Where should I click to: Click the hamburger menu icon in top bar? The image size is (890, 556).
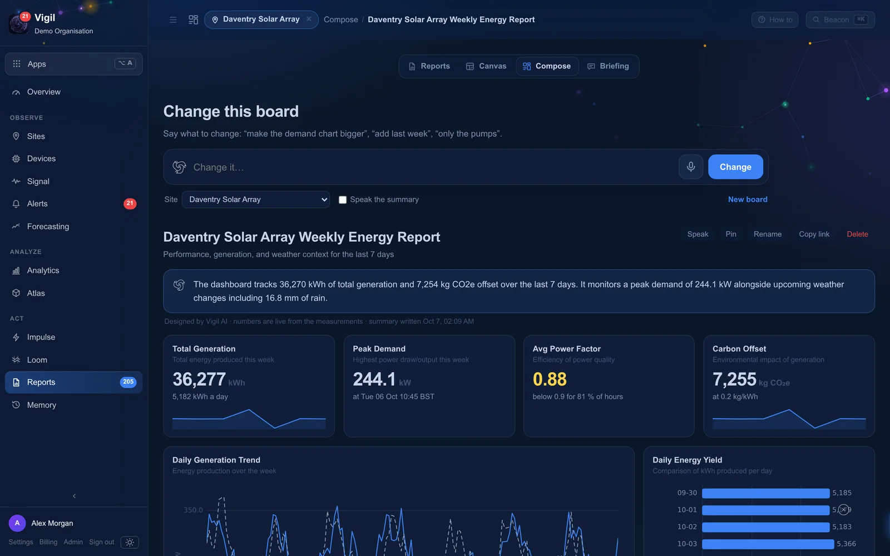pyautogui.click(x=173, y=19)
